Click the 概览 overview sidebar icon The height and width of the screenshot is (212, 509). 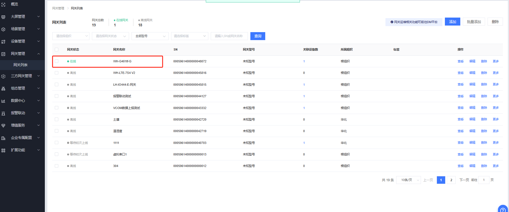pos(3,4)
